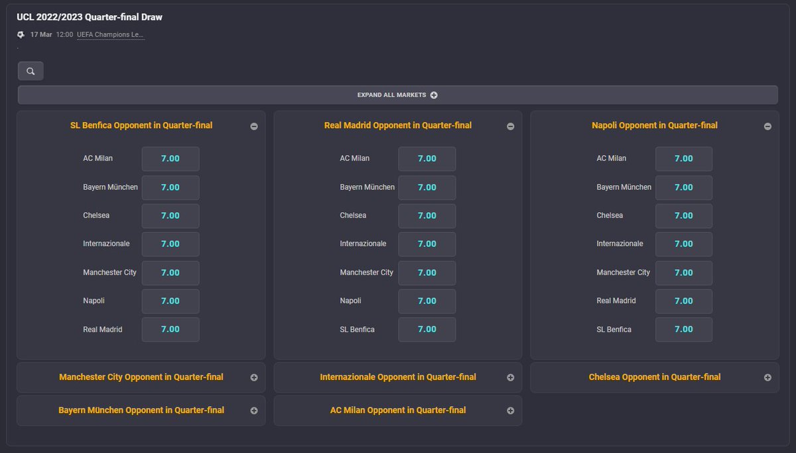The width and height of the screenshot is (796, 453).
Task: Click SL Benfica label in Real Madrid market
Action: tap(358, 330)
